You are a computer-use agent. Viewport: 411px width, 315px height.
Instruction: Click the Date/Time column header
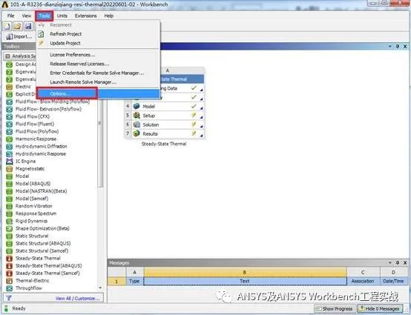(393, 281)
